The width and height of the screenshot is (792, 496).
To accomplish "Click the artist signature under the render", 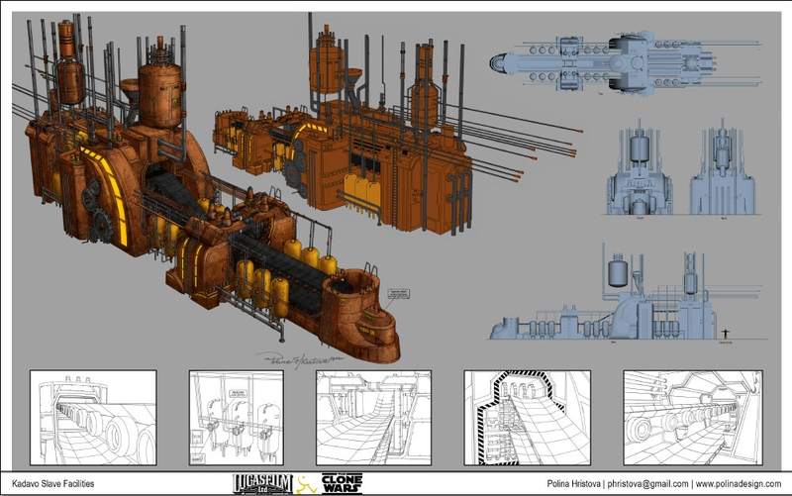I will click(x=301, y=359).
